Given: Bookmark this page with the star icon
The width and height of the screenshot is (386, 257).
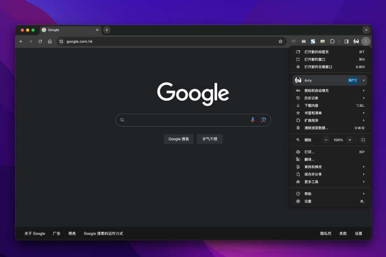Looking at the screenshot, I should [x=280, y=41].
